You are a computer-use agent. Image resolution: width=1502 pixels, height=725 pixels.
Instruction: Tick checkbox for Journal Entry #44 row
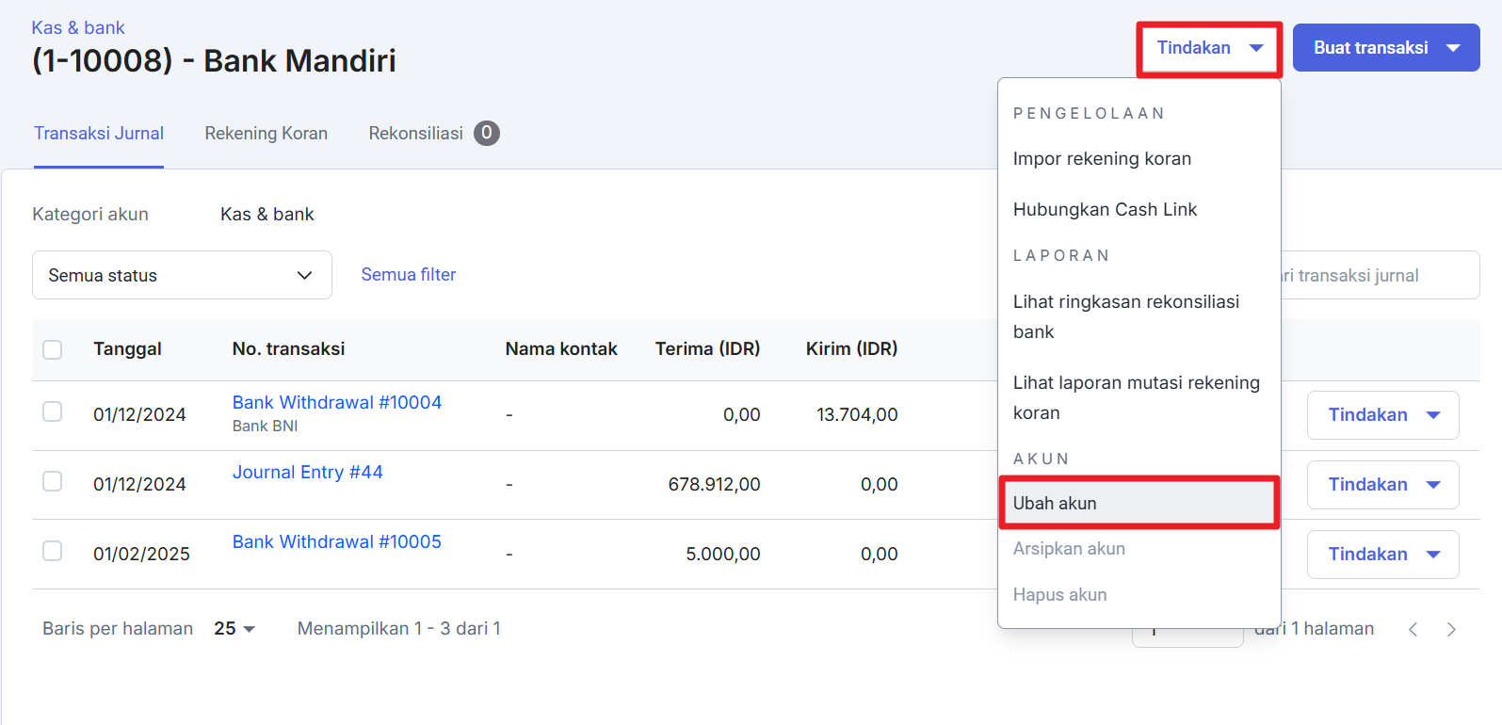point(53,481)
